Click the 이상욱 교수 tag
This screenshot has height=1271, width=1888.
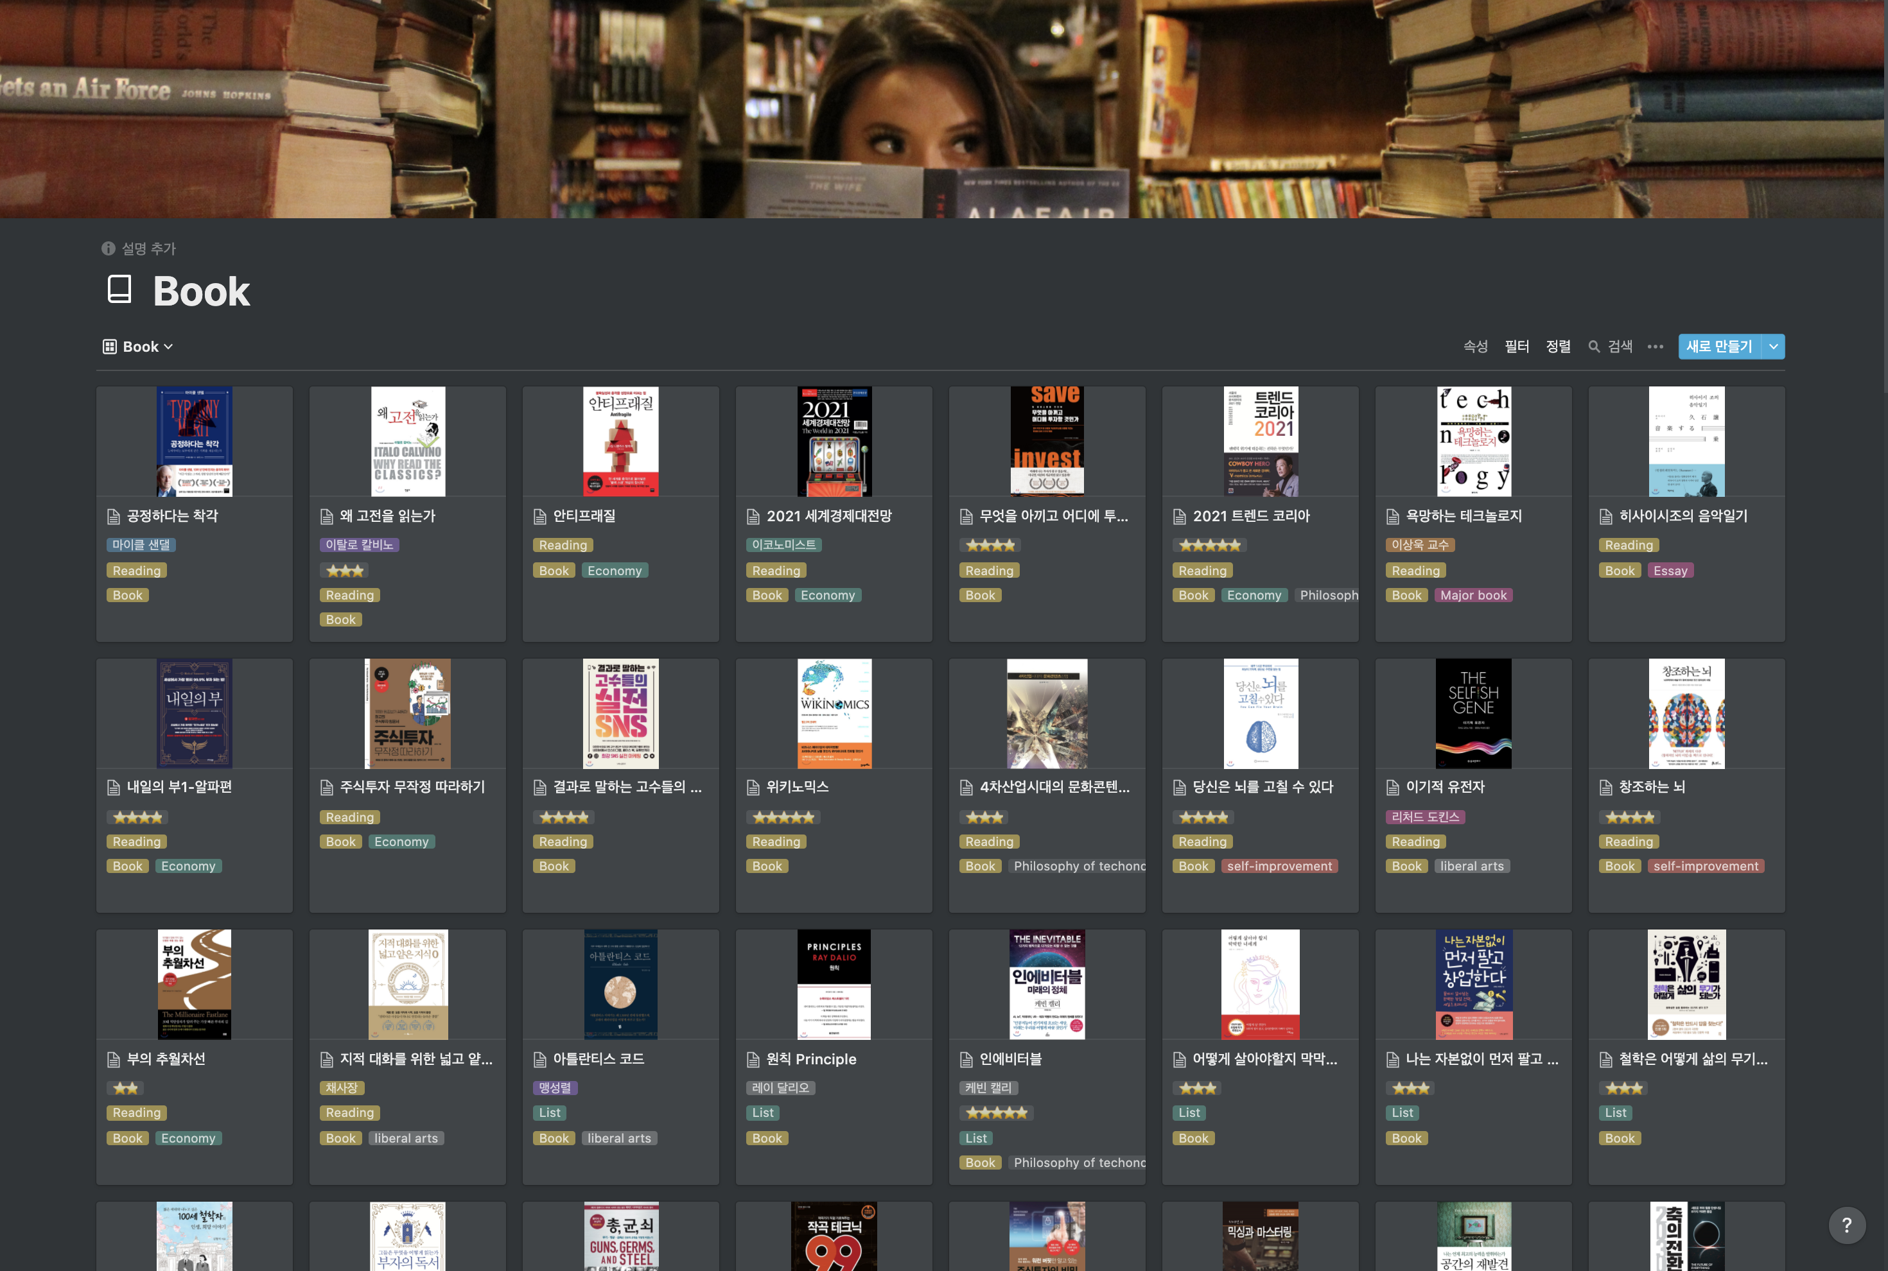click(1420, 545)
